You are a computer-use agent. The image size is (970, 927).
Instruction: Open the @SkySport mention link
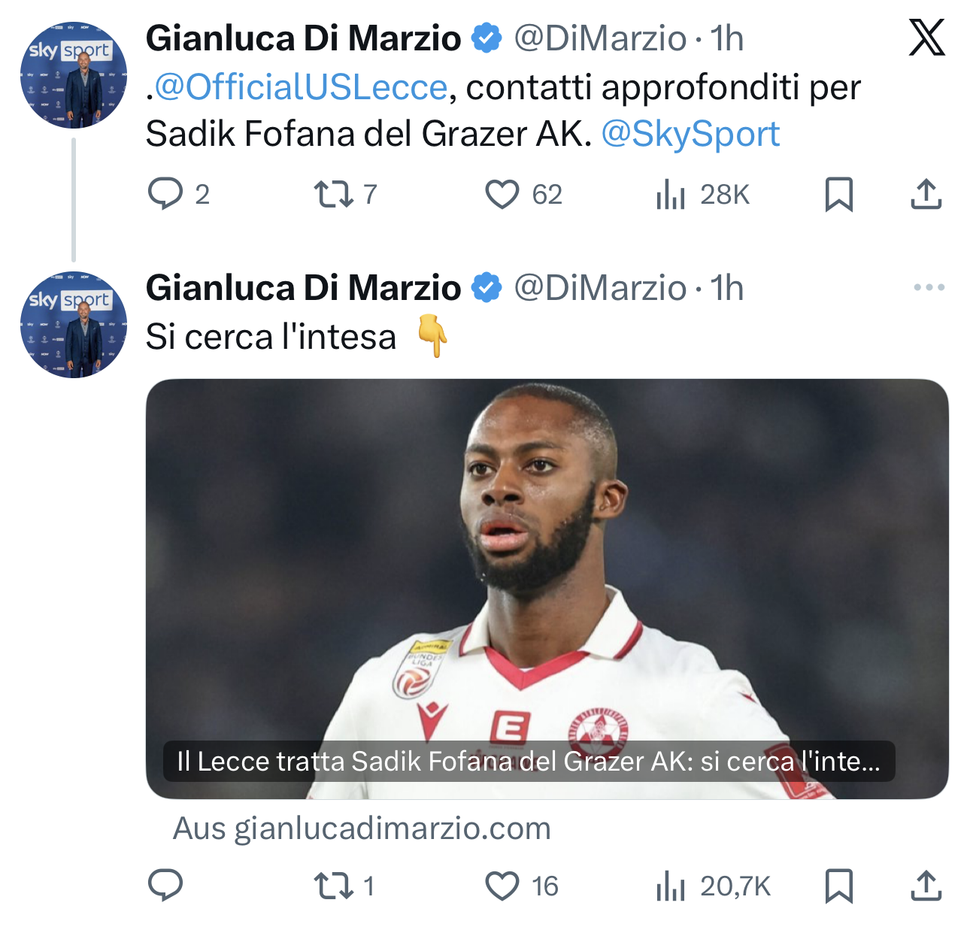click(690, 134)
